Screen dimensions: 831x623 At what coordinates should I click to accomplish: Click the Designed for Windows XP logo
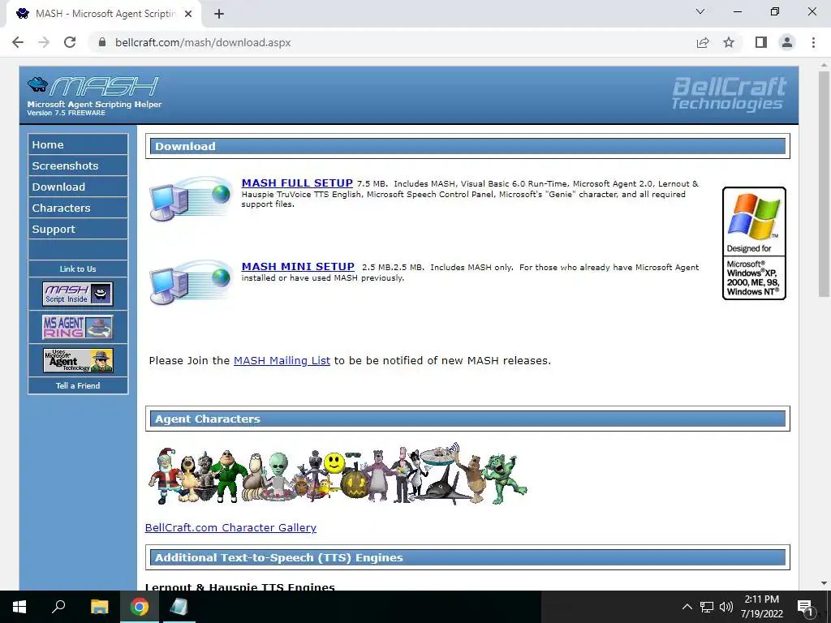tap(754, 243)
